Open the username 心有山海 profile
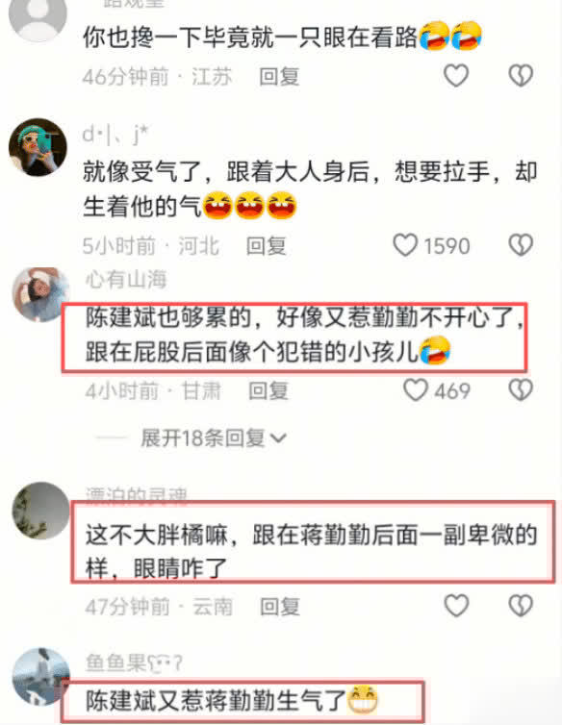Screen dimensions: 562x725 pos(126,279)
